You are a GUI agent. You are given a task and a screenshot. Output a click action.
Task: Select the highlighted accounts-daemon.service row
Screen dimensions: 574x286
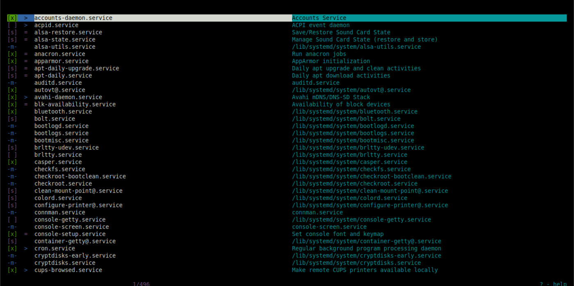73,18
